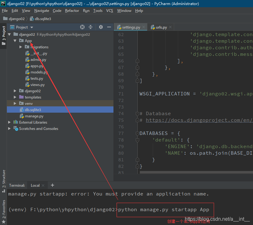Click the templates folder icon
Viewport: 253px width, 225px height.
click(21, 97)
